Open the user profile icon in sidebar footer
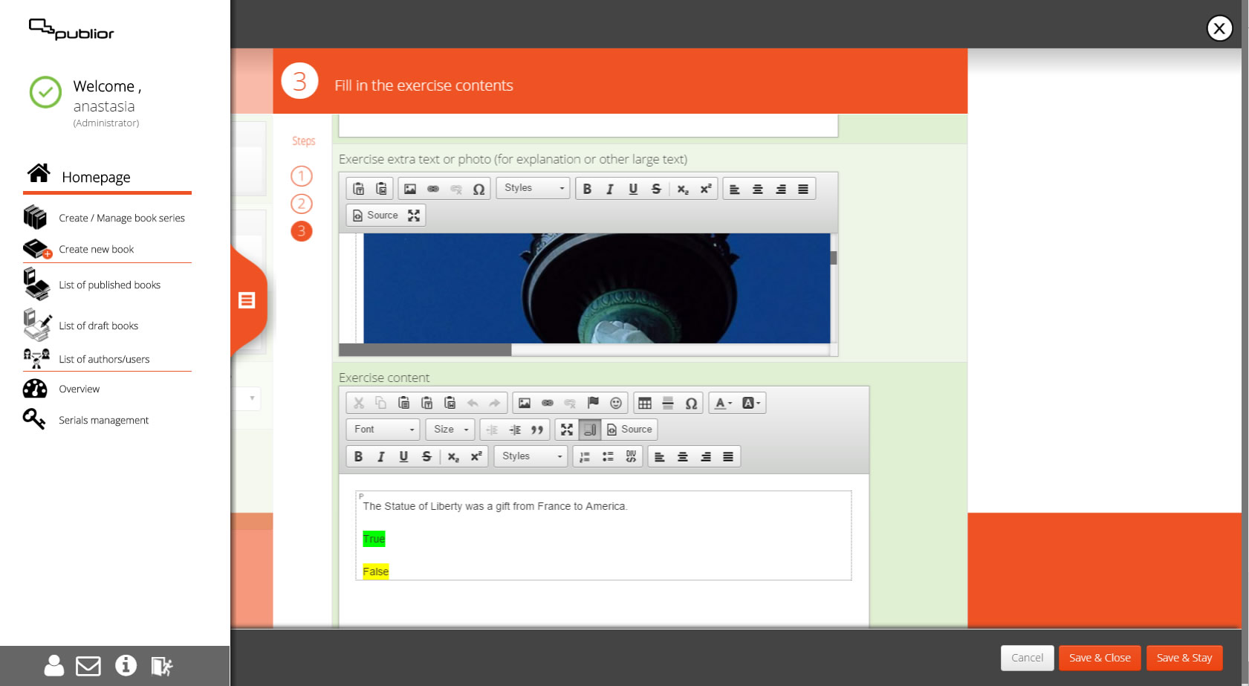 [x=54, y=665]
